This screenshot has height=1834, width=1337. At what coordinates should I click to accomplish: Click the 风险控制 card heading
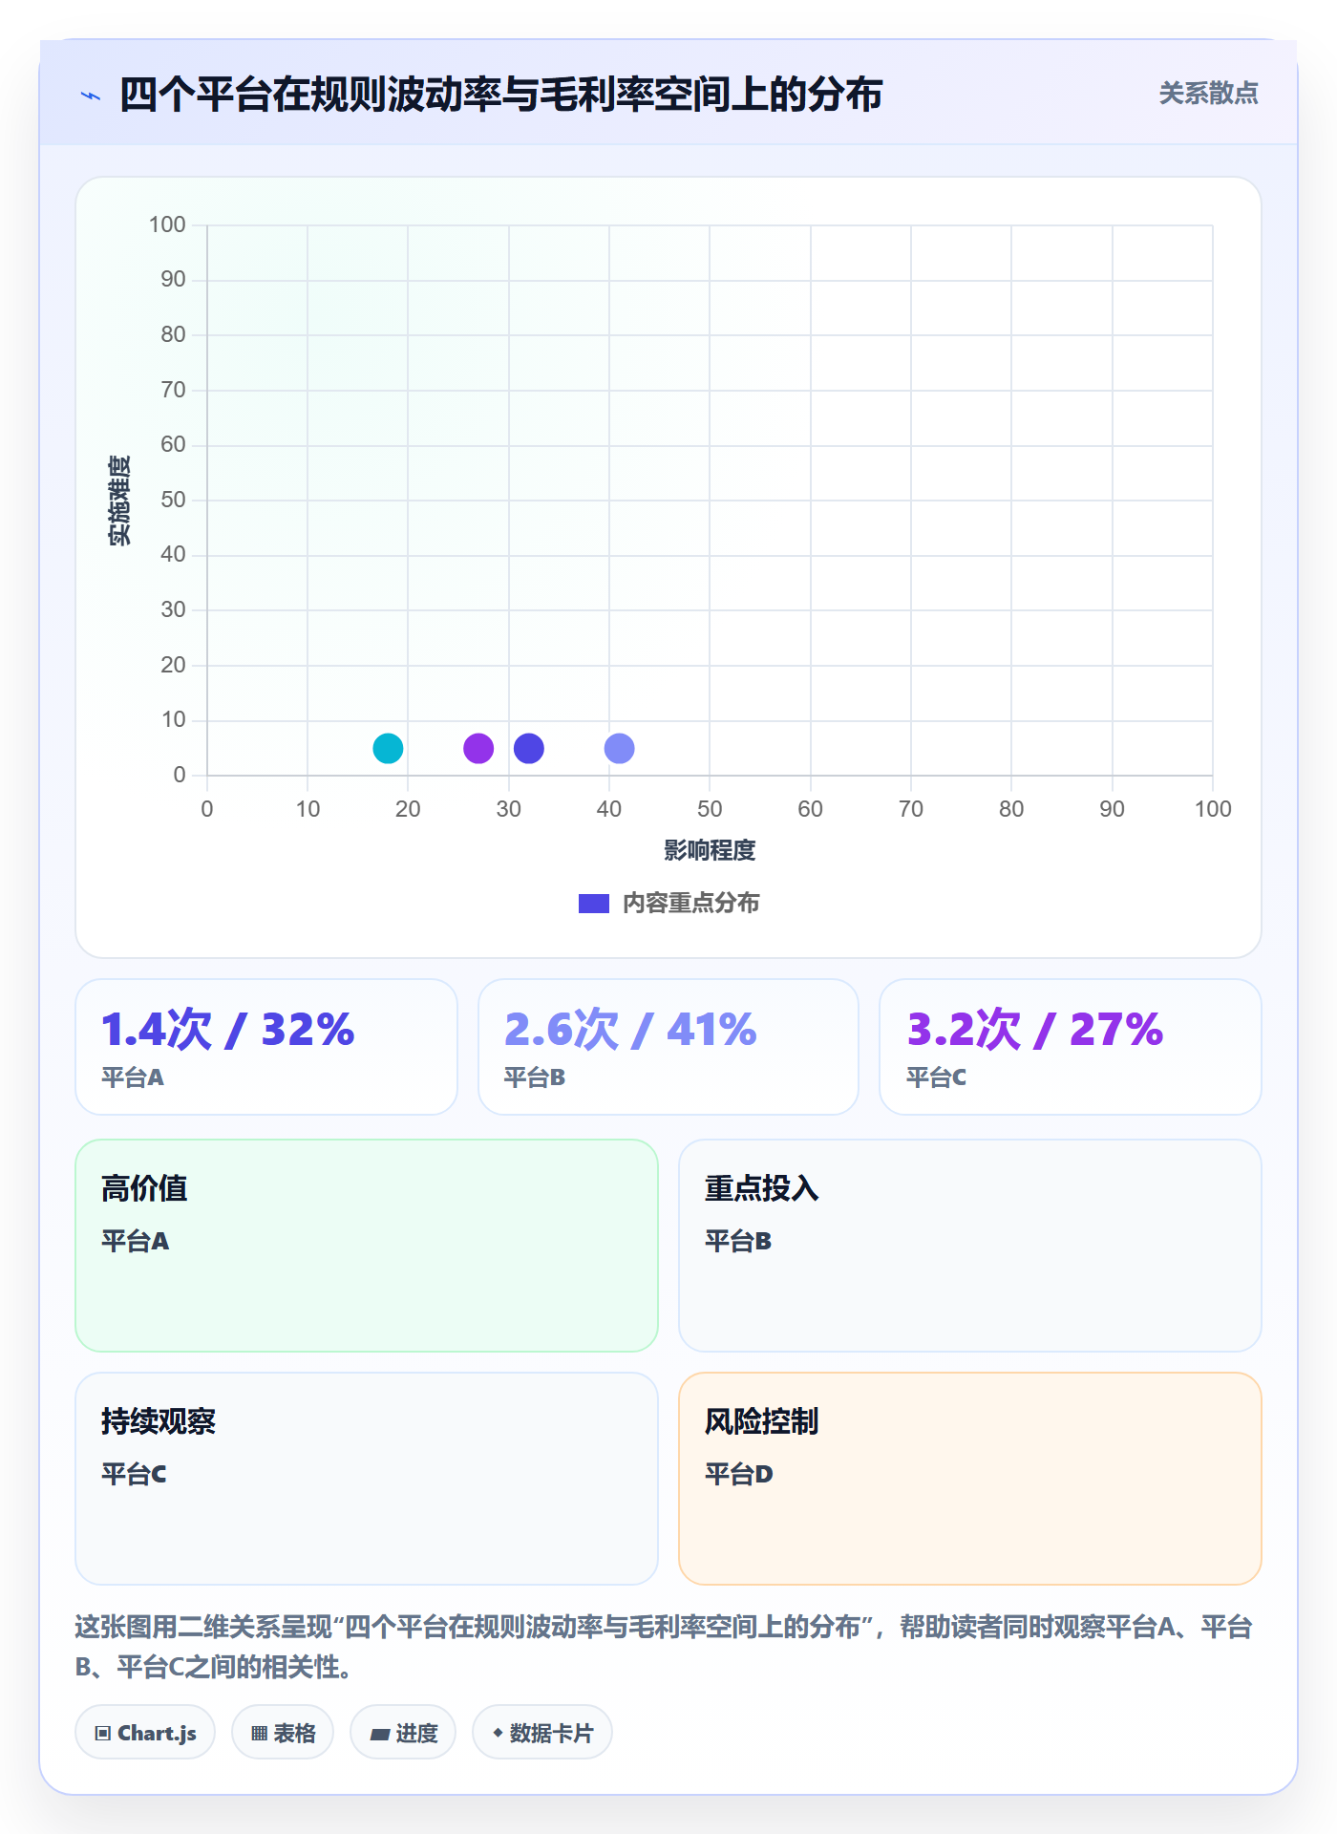[762, 1421]
